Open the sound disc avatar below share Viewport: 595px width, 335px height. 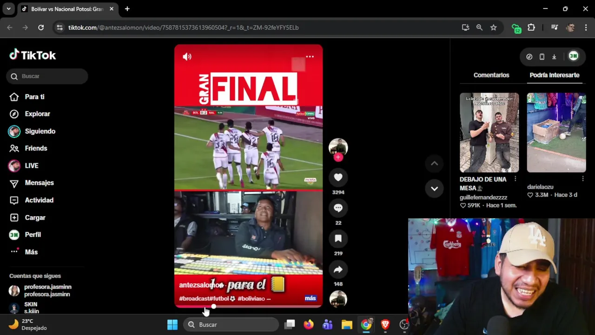click(338, 299)
